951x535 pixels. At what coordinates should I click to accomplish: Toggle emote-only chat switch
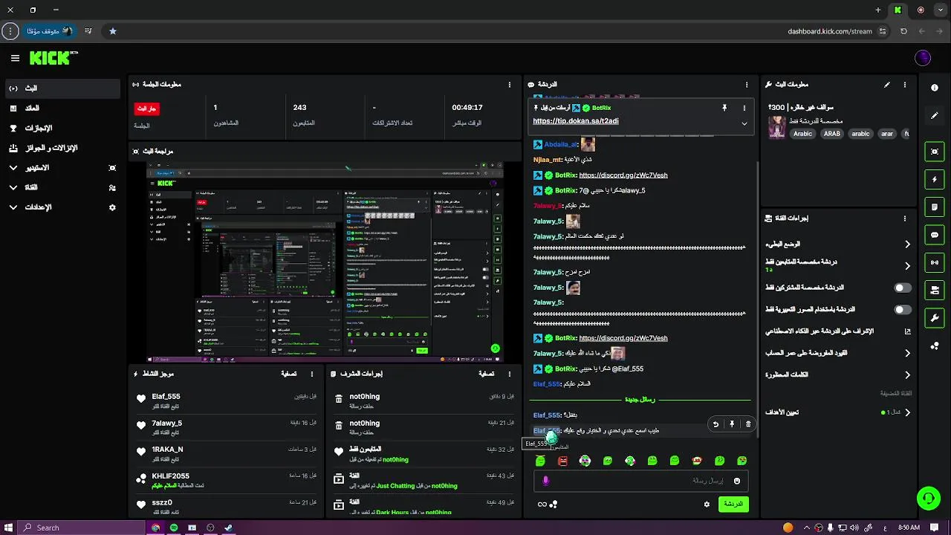click(903, 309)
